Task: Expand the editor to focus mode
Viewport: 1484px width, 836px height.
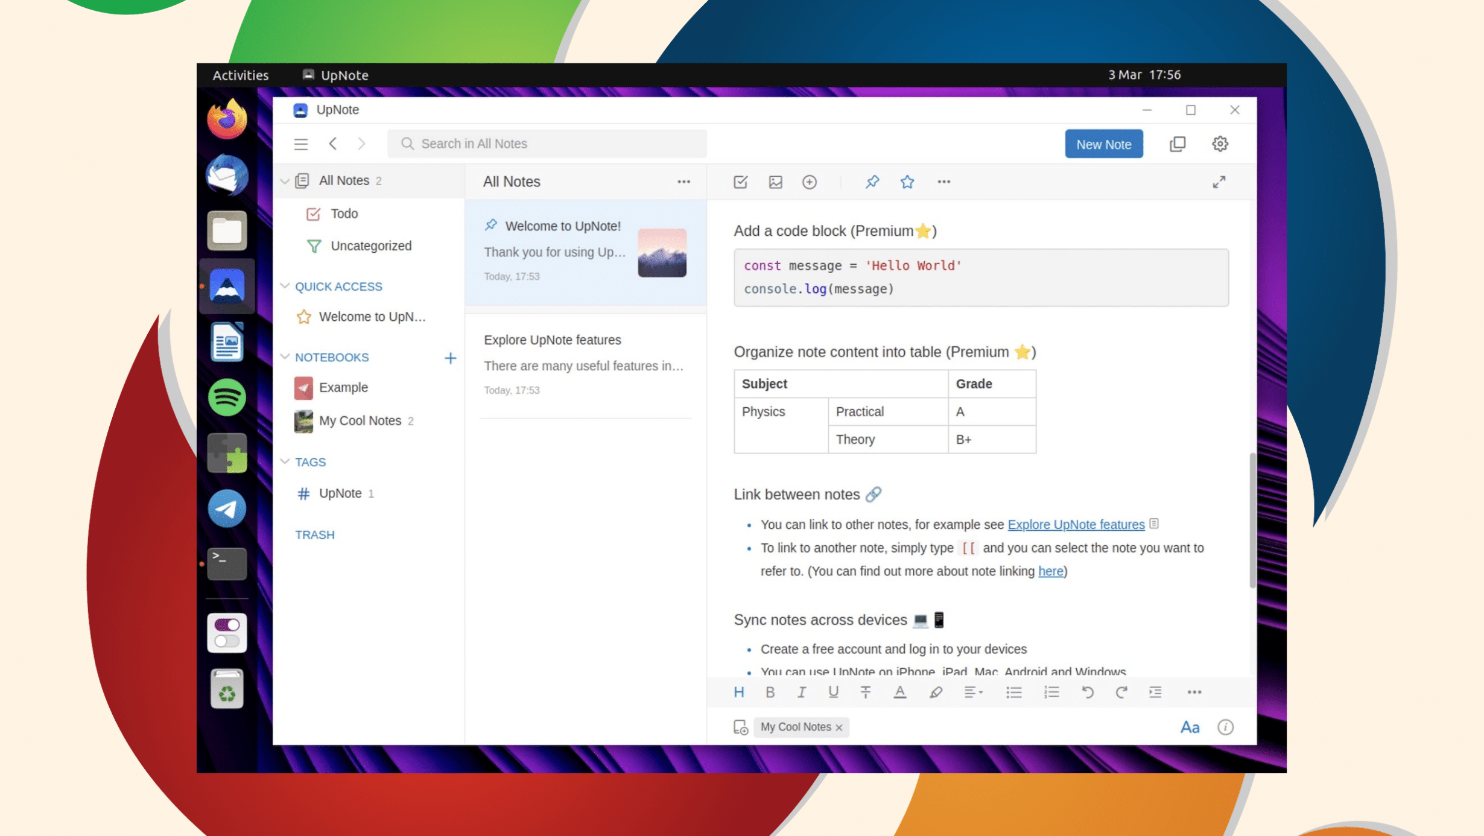Action: click(1219, 182)
